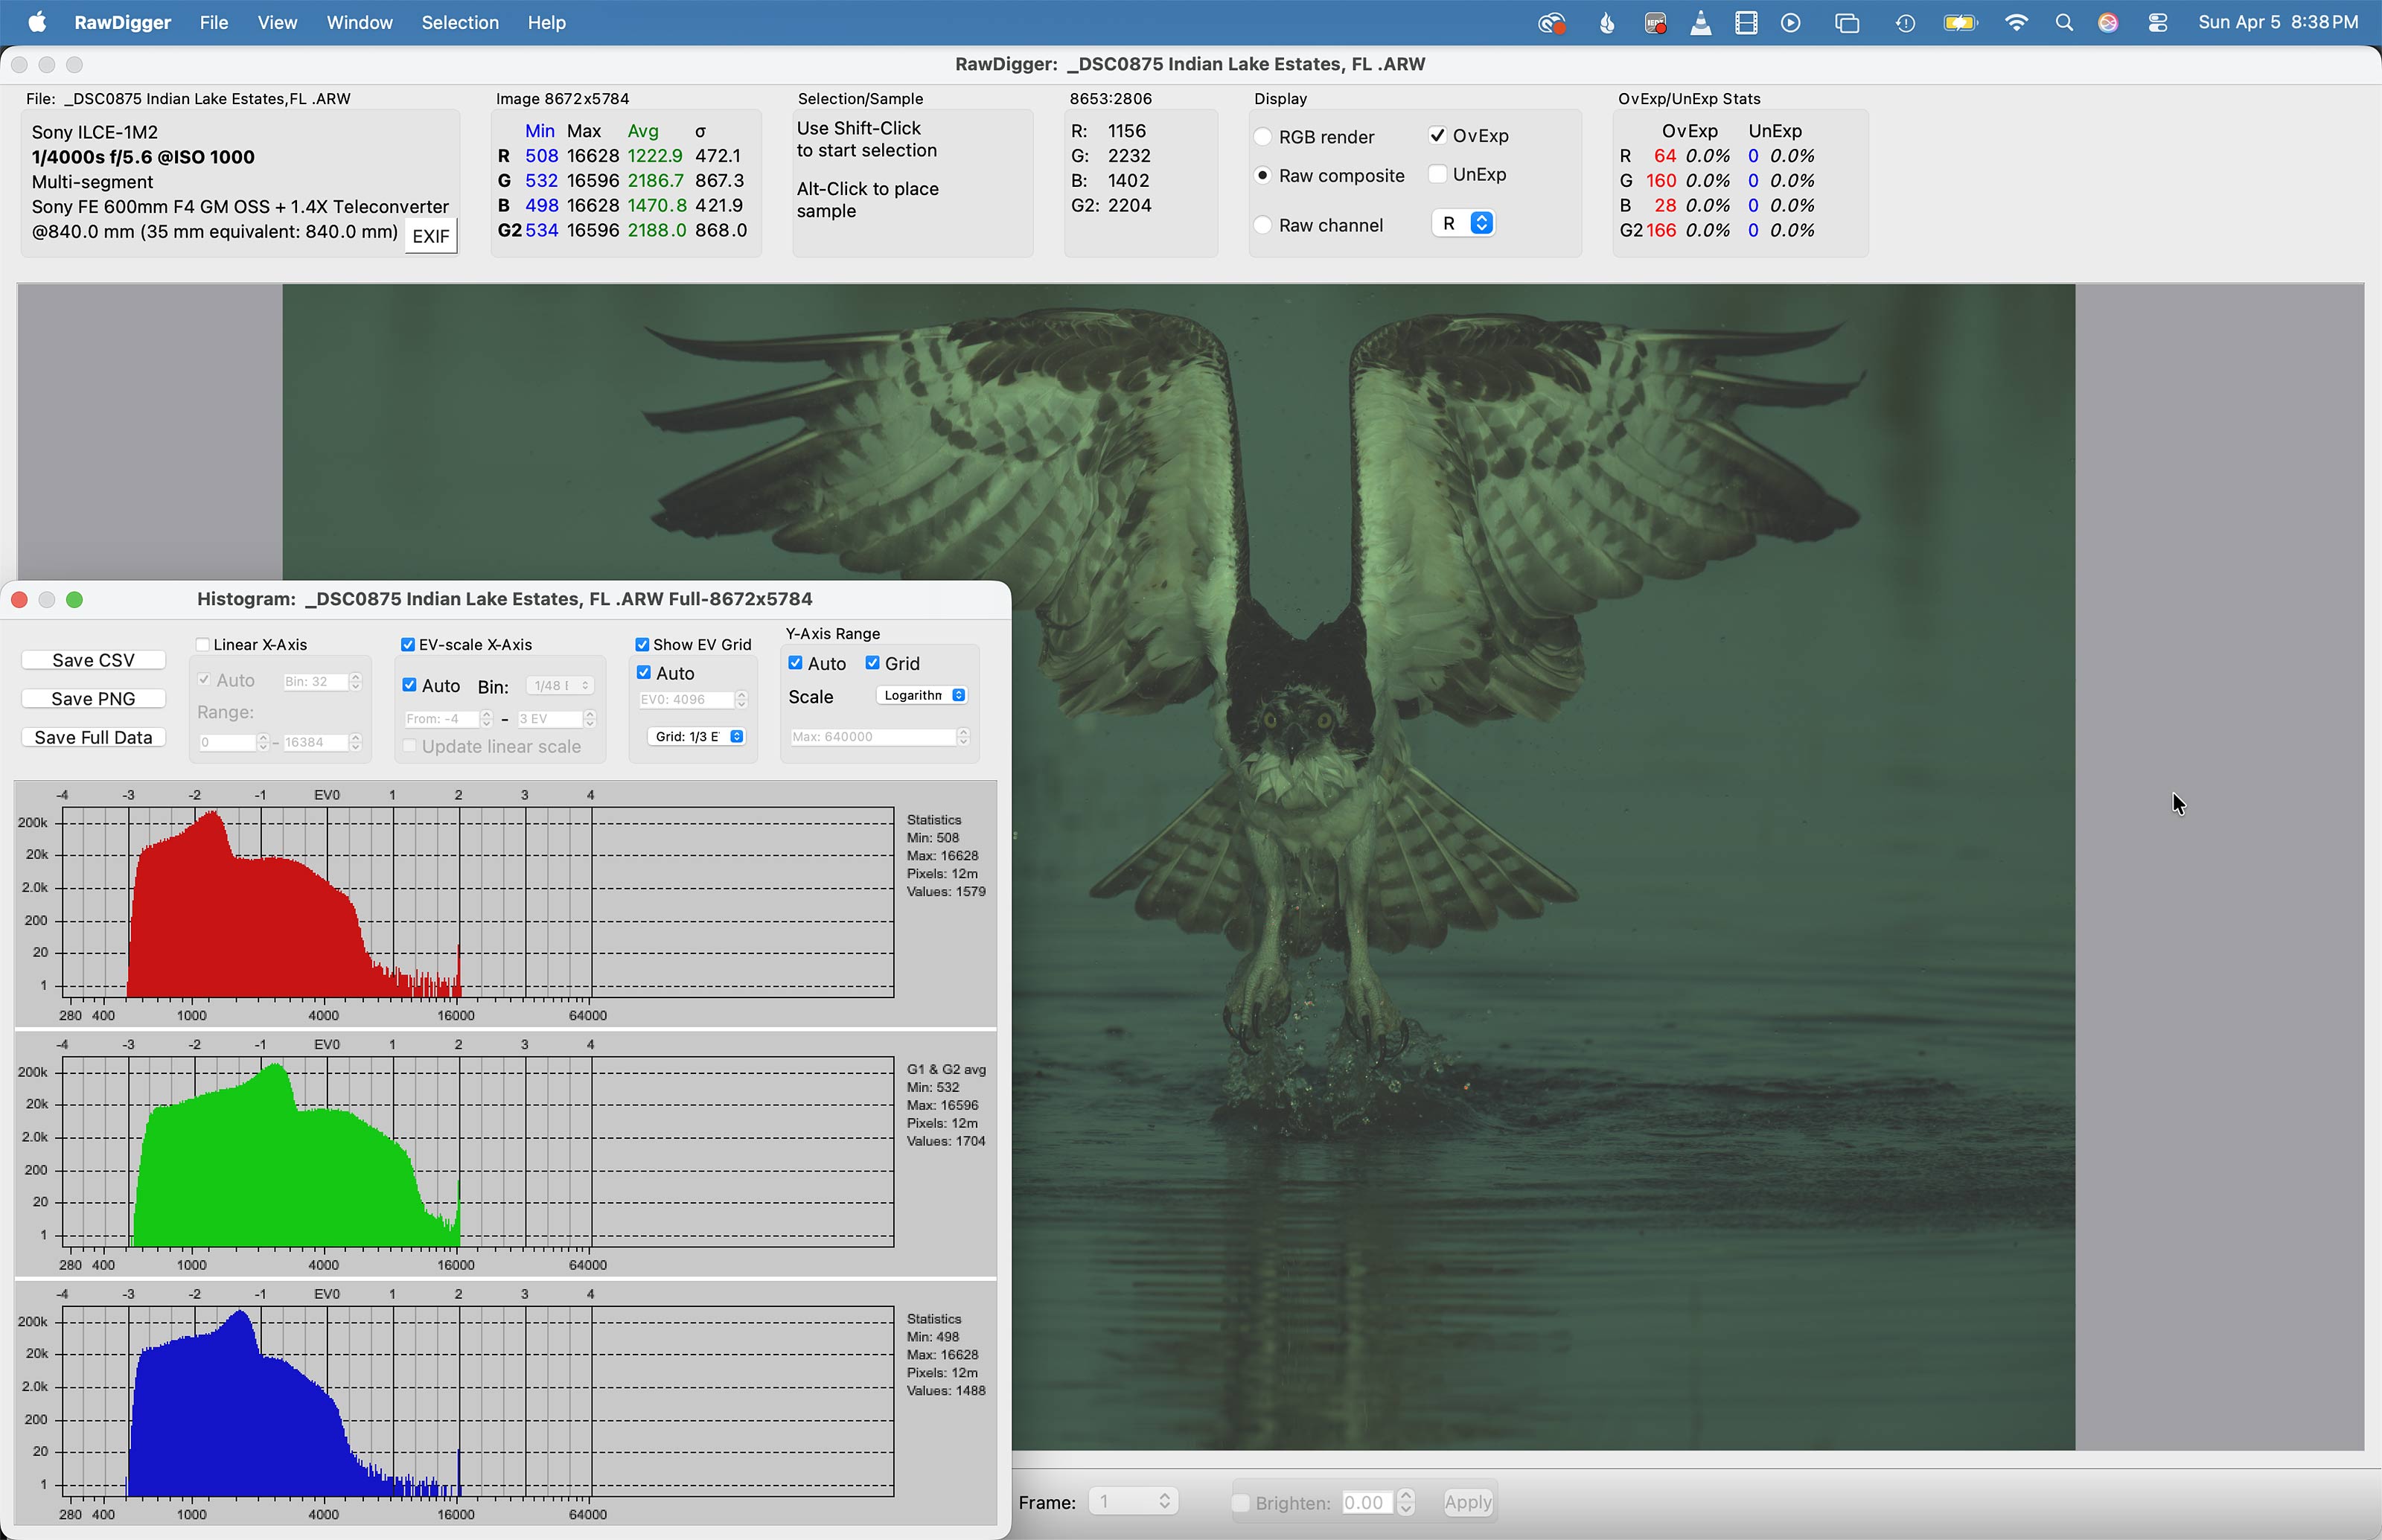The height and width of the screenshot is (1540, 2382).
Task: Select the RGB render radio button
Action: click(x=1263, y=137)
